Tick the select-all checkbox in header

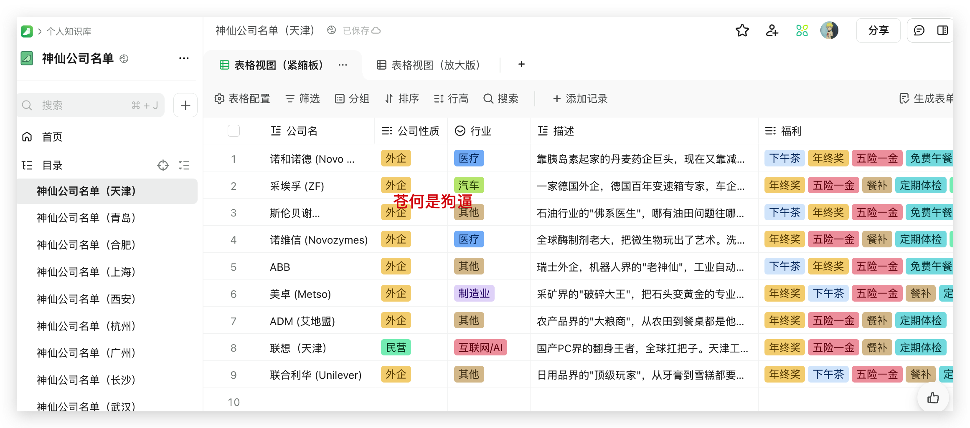234,131
